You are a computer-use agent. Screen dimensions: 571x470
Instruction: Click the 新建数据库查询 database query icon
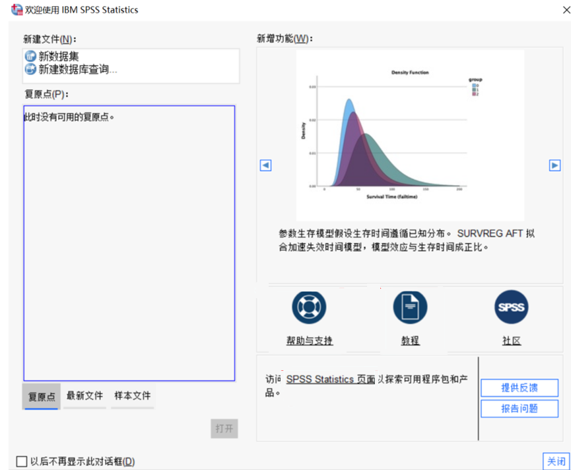point(30,69)
